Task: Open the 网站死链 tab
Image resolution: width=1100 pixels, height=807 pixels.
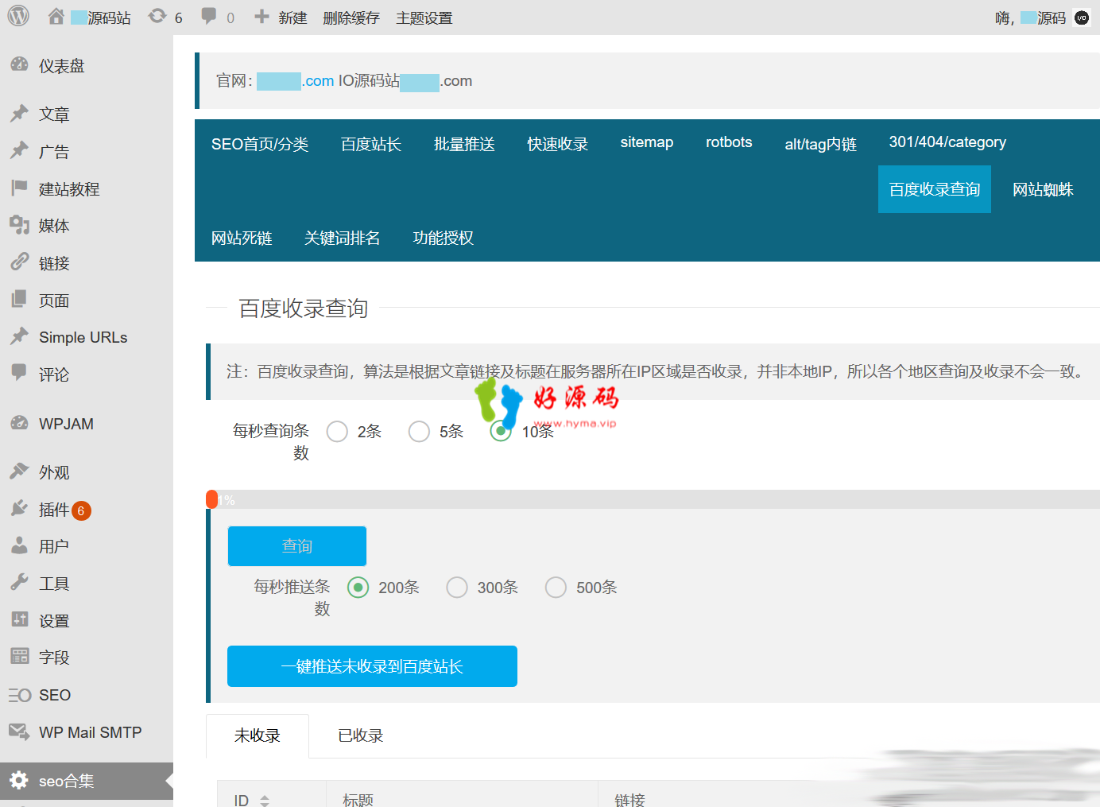Action: pyautogui.click(x=242, y=238)
